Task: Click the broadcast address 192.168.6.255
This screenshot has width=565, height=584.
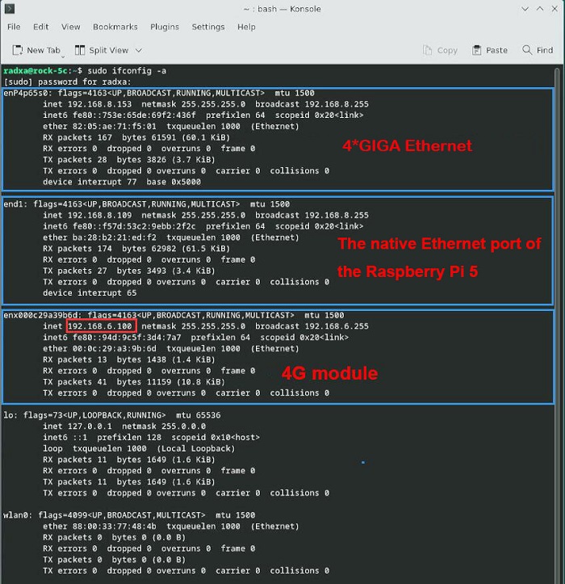Action: coord(337,326)
